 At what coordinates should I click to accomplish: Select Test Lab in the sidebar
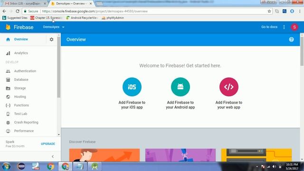tap(20, 114)
